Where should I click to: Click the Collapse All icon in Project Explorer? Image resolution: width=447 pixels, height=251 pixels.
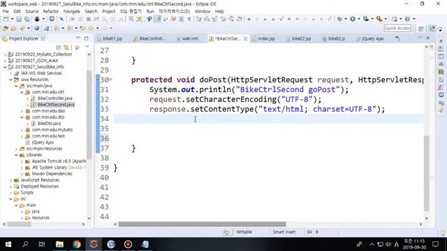click(x=59, y=47)
